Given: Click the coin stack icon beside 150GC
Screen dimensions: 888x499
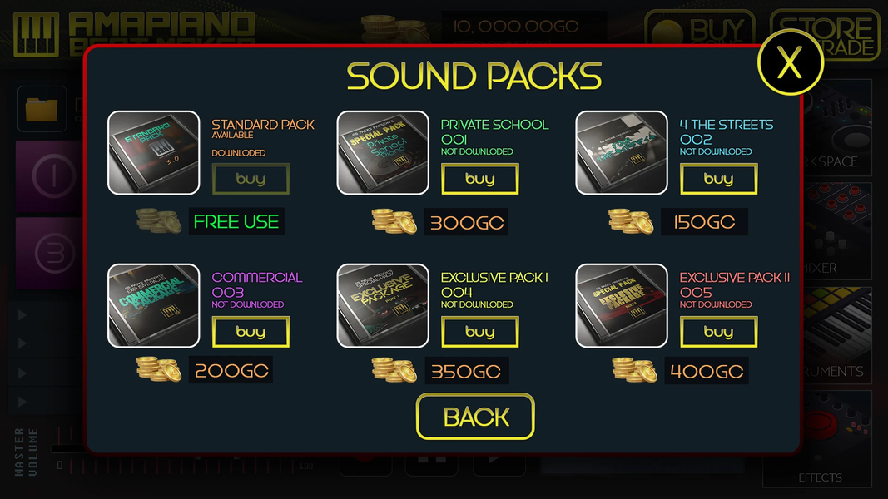Looking at the screenshot, I should click(631, 221).
